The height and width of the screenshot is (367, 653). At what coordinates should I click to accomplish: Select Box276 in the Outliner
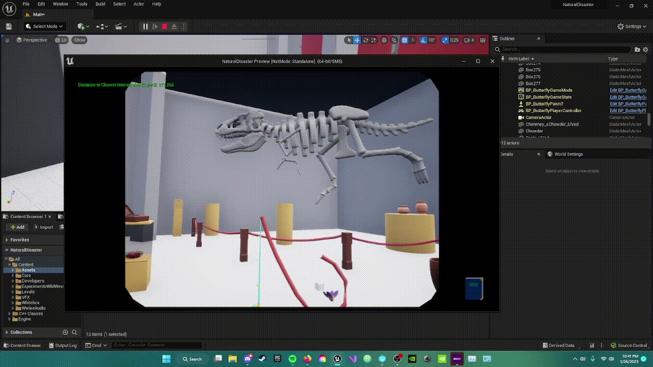[533, 76]
